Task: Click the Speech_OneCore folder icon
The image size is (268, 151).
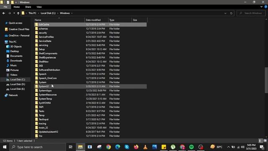Action: click(x=36, y=78)
